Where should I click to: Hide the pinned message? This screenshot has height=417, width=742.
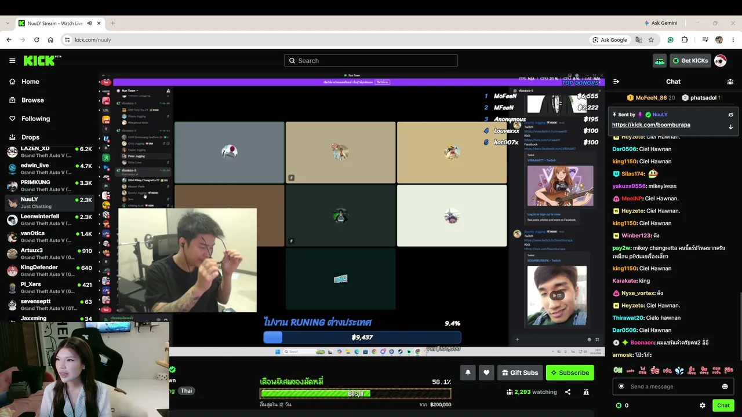(x=731, y=115)
